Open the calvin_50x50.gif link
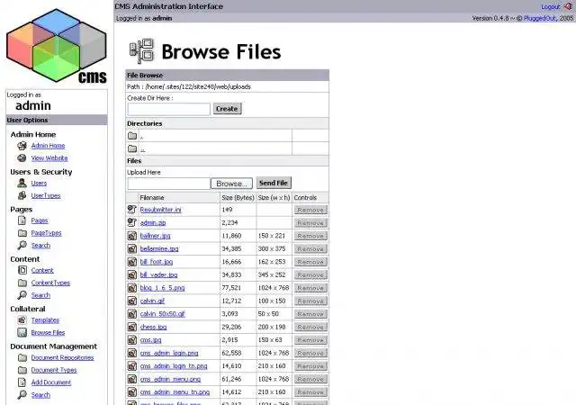Viewport: 576px width, 405px height. [x=162, y=314]
